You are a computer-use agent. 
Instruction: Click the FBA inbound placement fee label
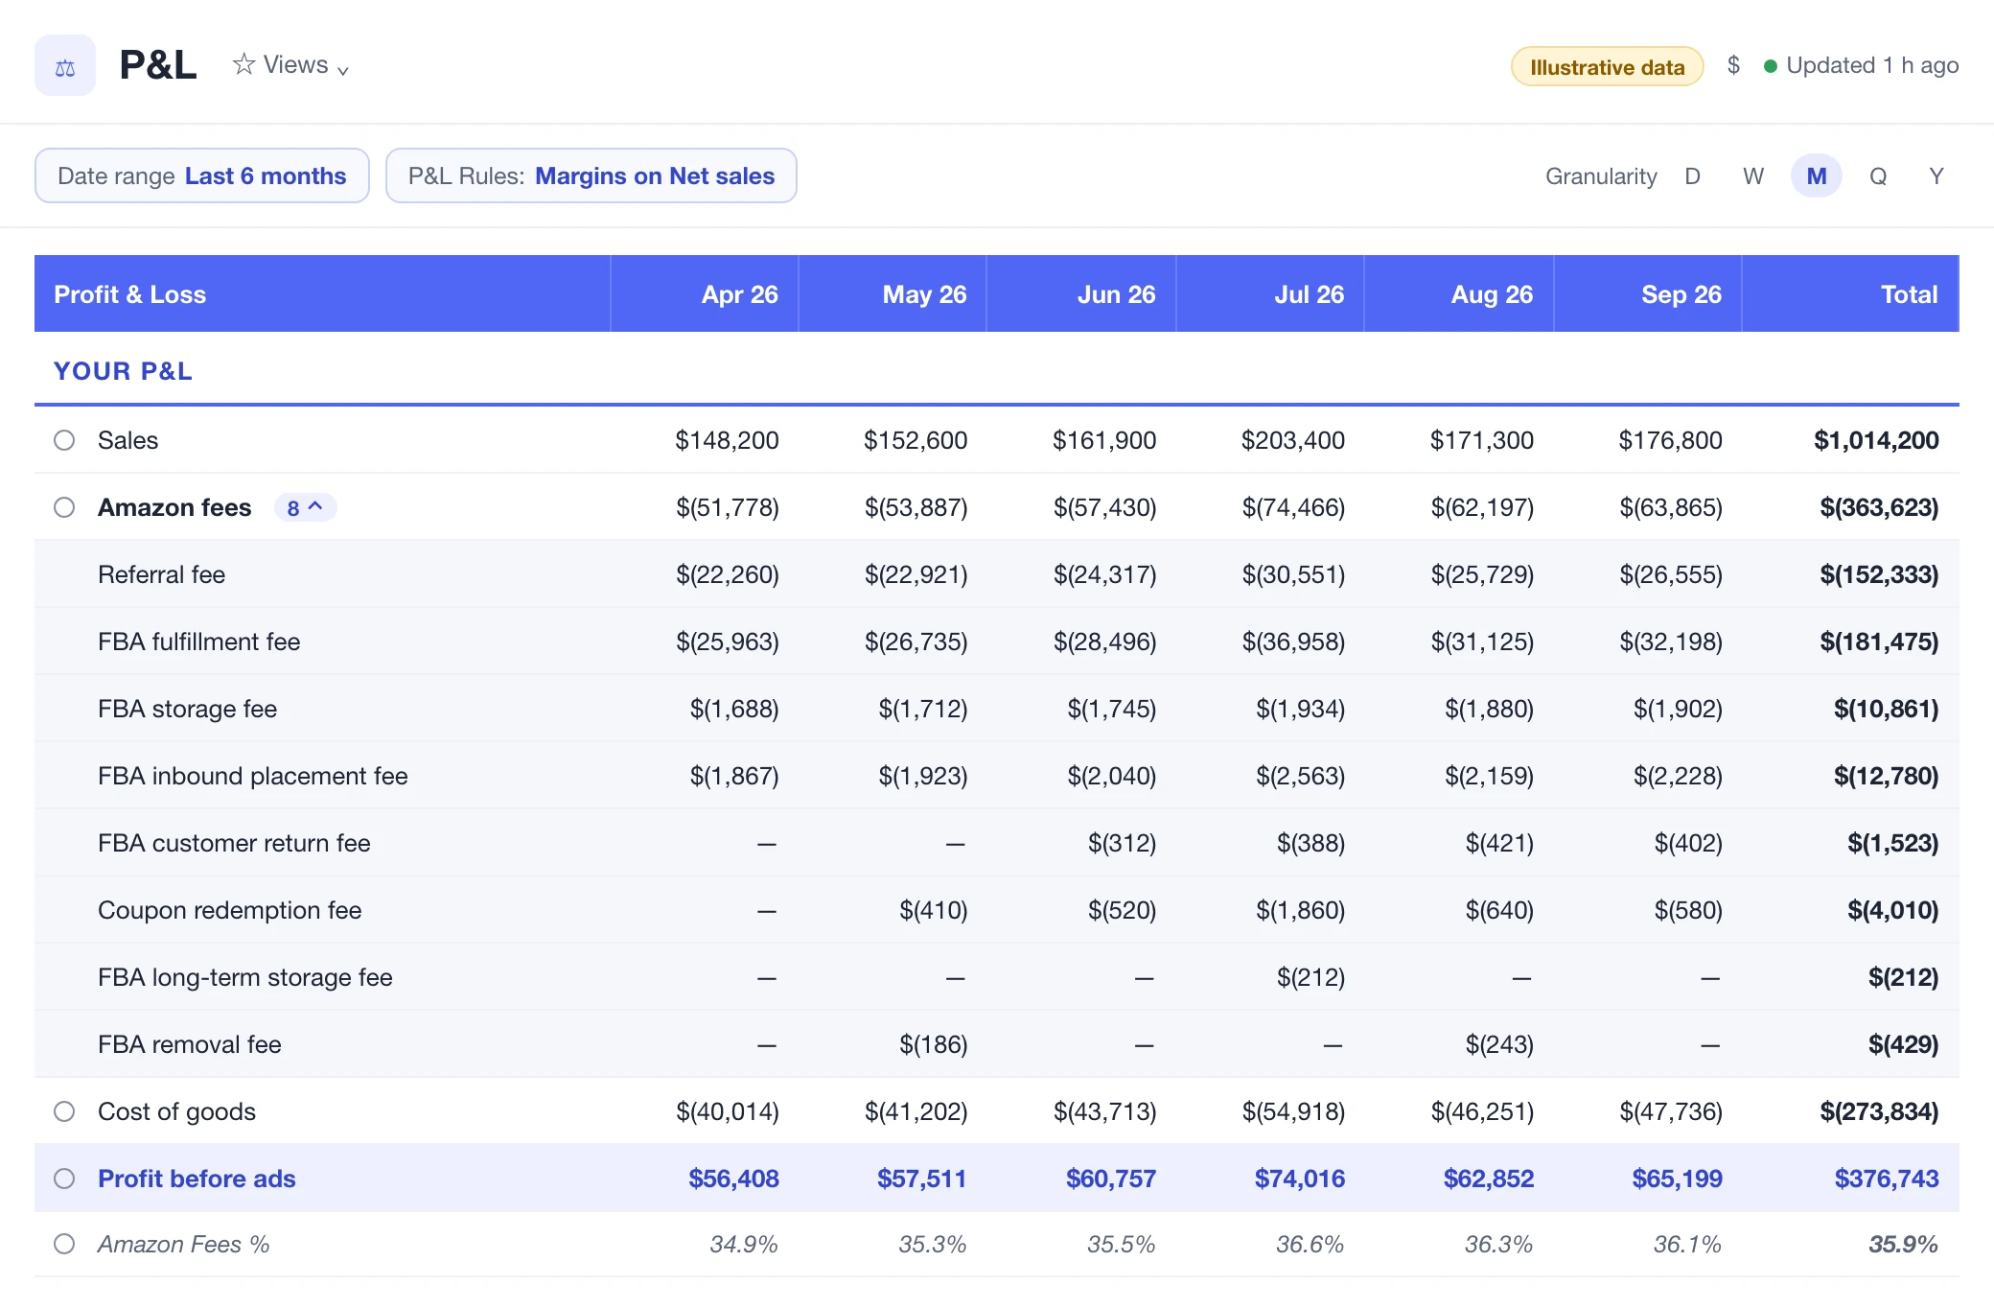(252, 776)
